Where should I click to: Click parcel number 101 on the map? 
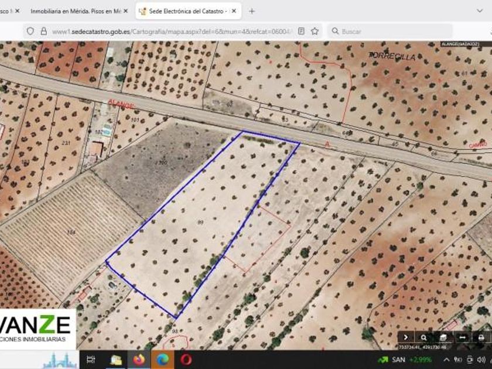(x=135, y=120)
